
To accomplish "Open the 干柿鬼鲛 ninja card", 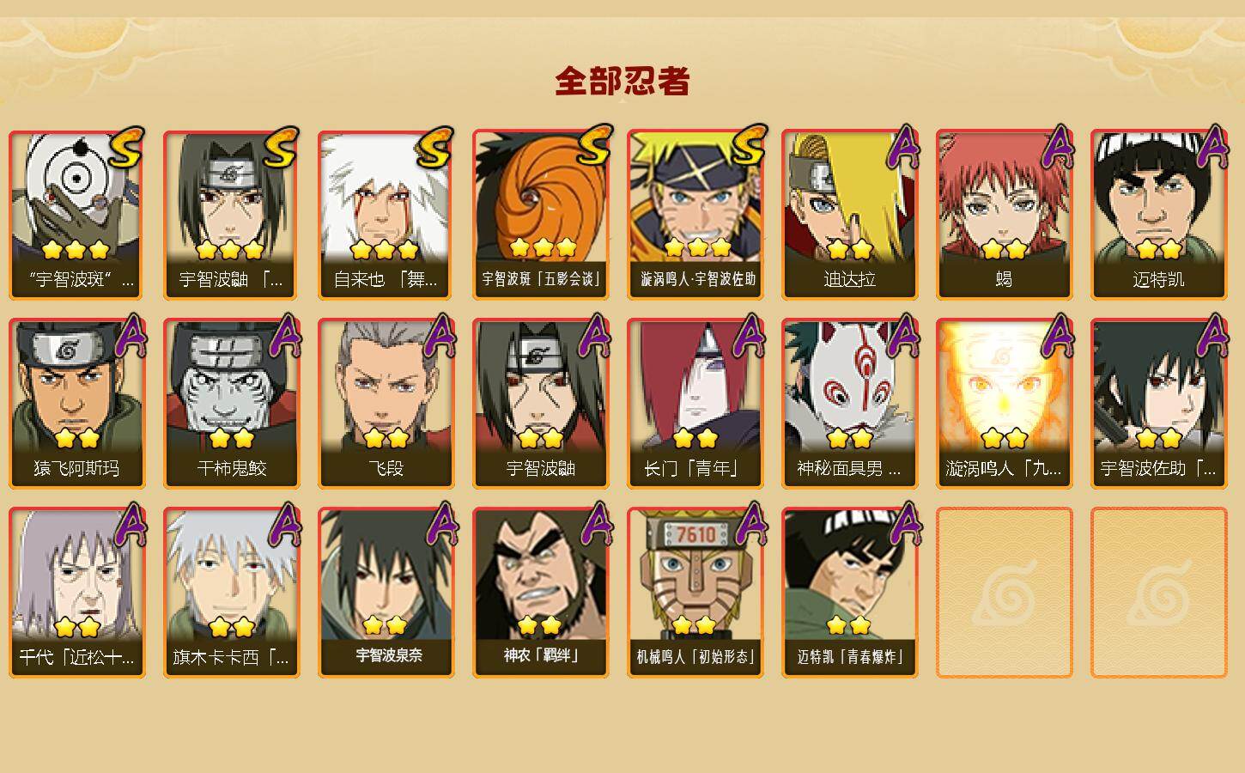I will (x=231, y=404).
